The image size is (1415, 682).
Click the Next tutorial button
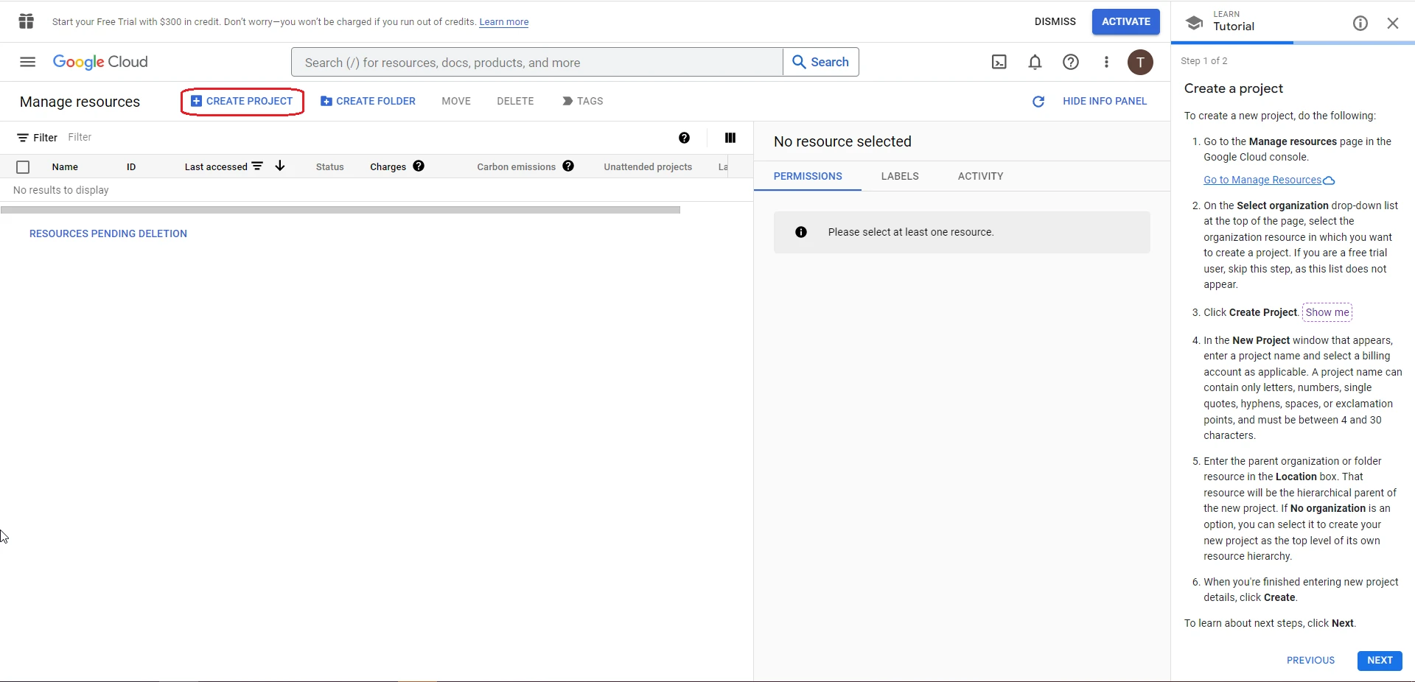coord(1380,661)
